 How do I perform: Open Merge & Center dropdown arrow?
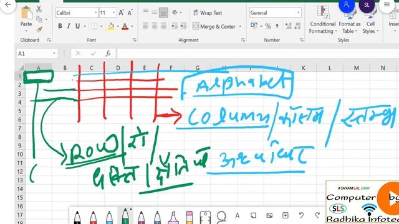click(x=240, y=26)
